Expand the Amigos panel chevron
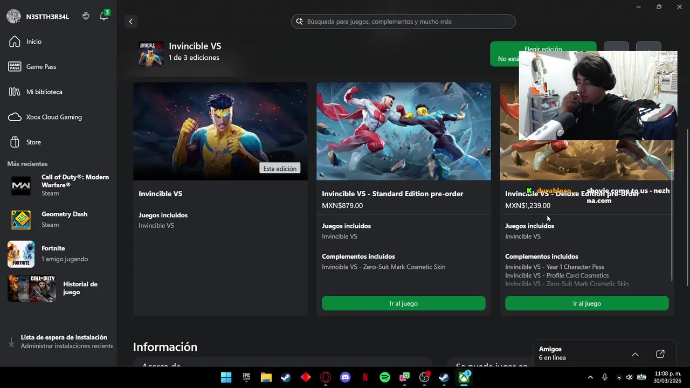690x388 pixels. point(635,354)
